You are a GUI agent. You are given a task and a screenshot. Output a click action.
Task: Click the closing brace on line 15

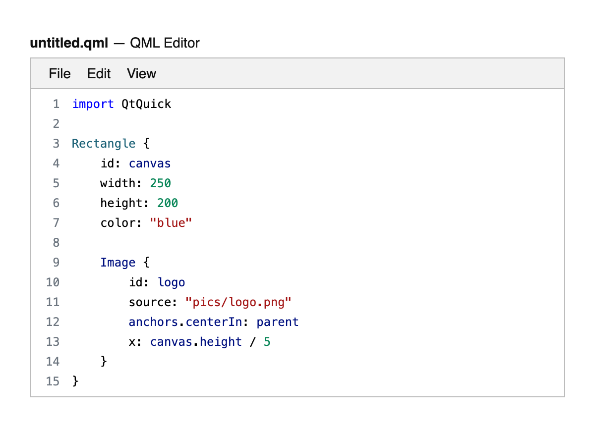click(x=74, y=381)
